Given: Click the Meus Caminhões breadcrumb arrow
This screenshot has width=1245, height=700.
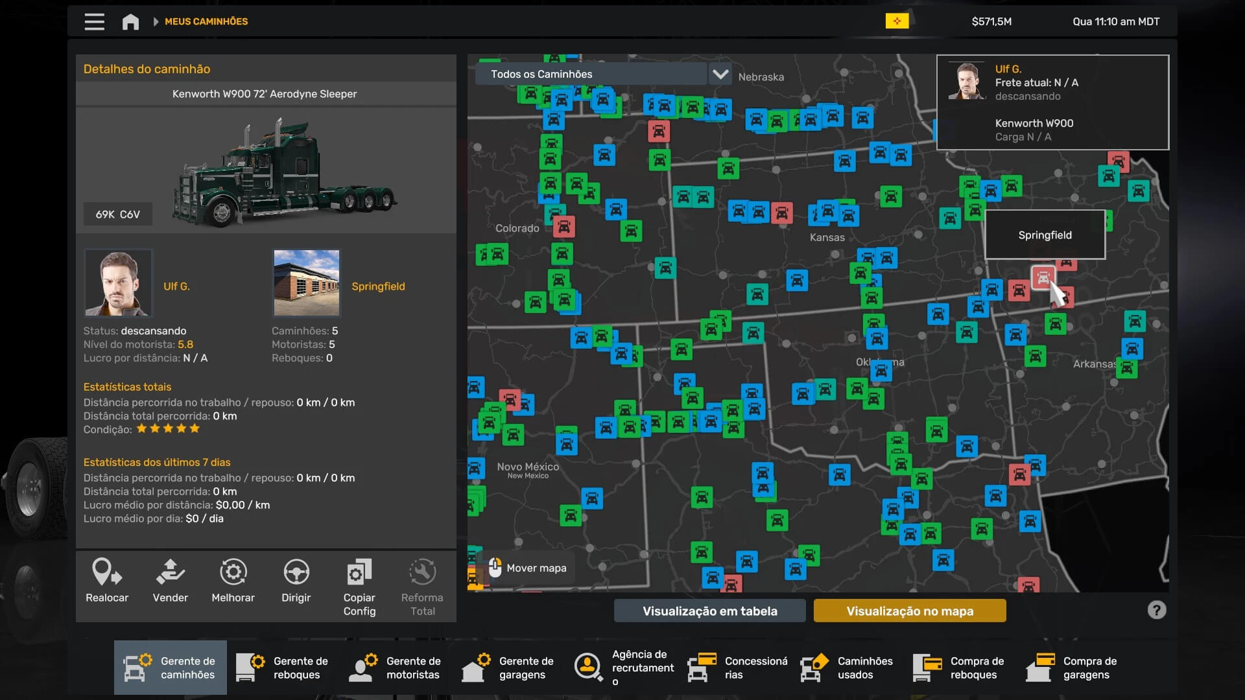Looking at the screenshot, I should [156, 21].
